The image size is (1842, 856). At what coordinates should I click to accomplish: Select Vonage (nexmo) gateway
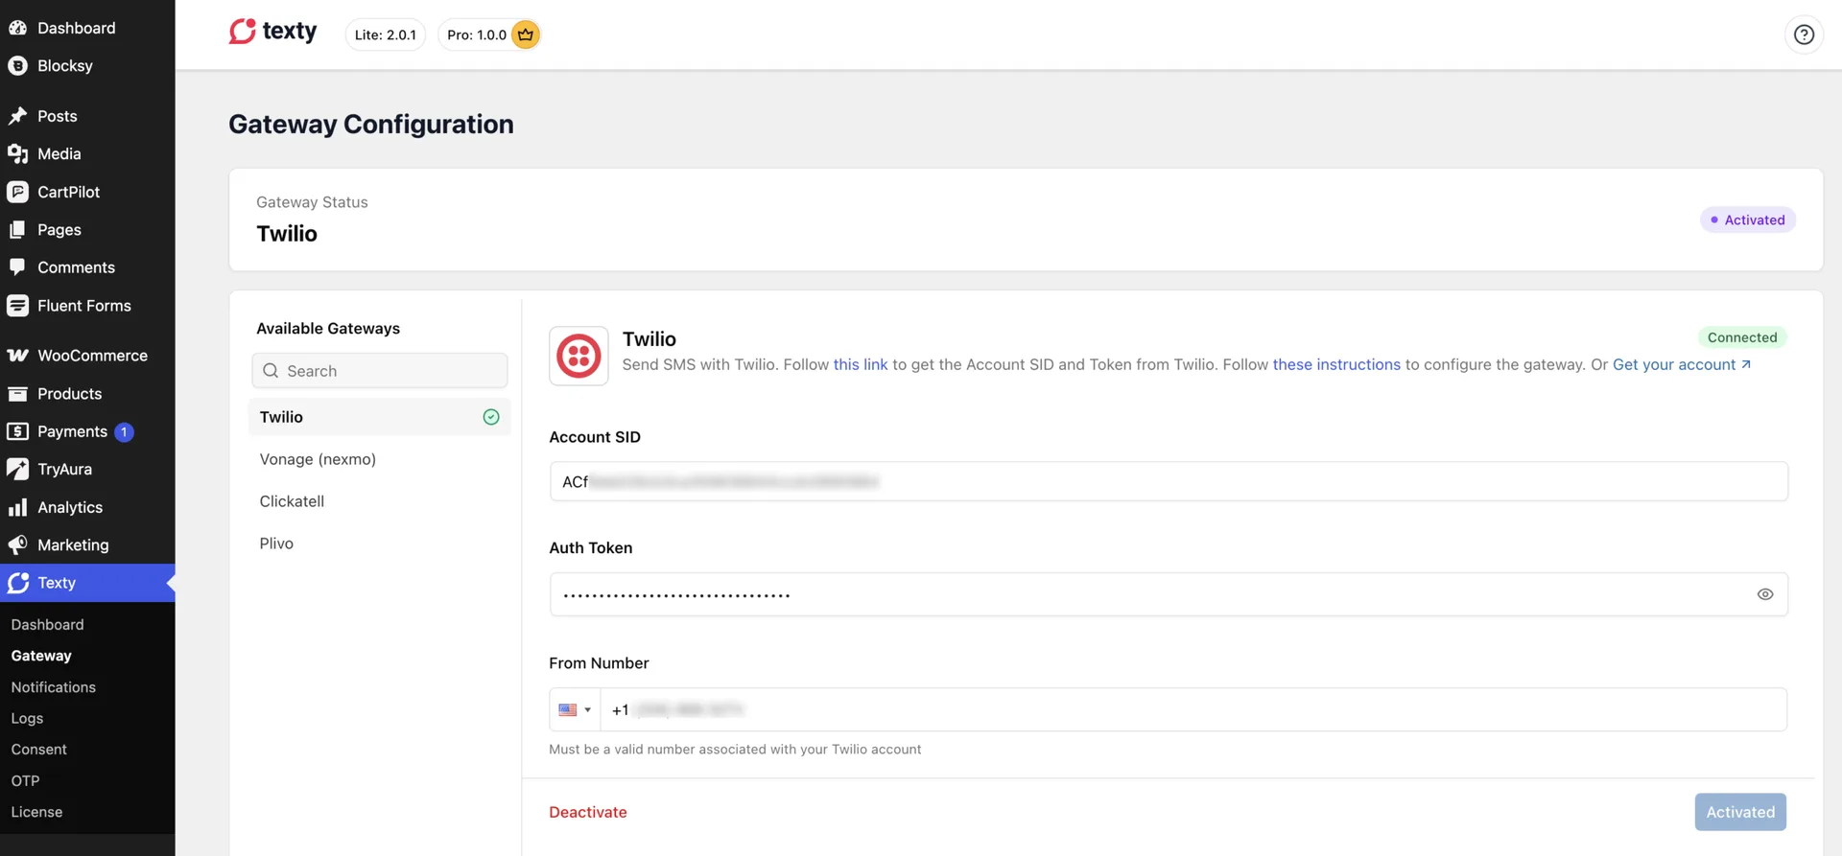[x=379, y=459]
